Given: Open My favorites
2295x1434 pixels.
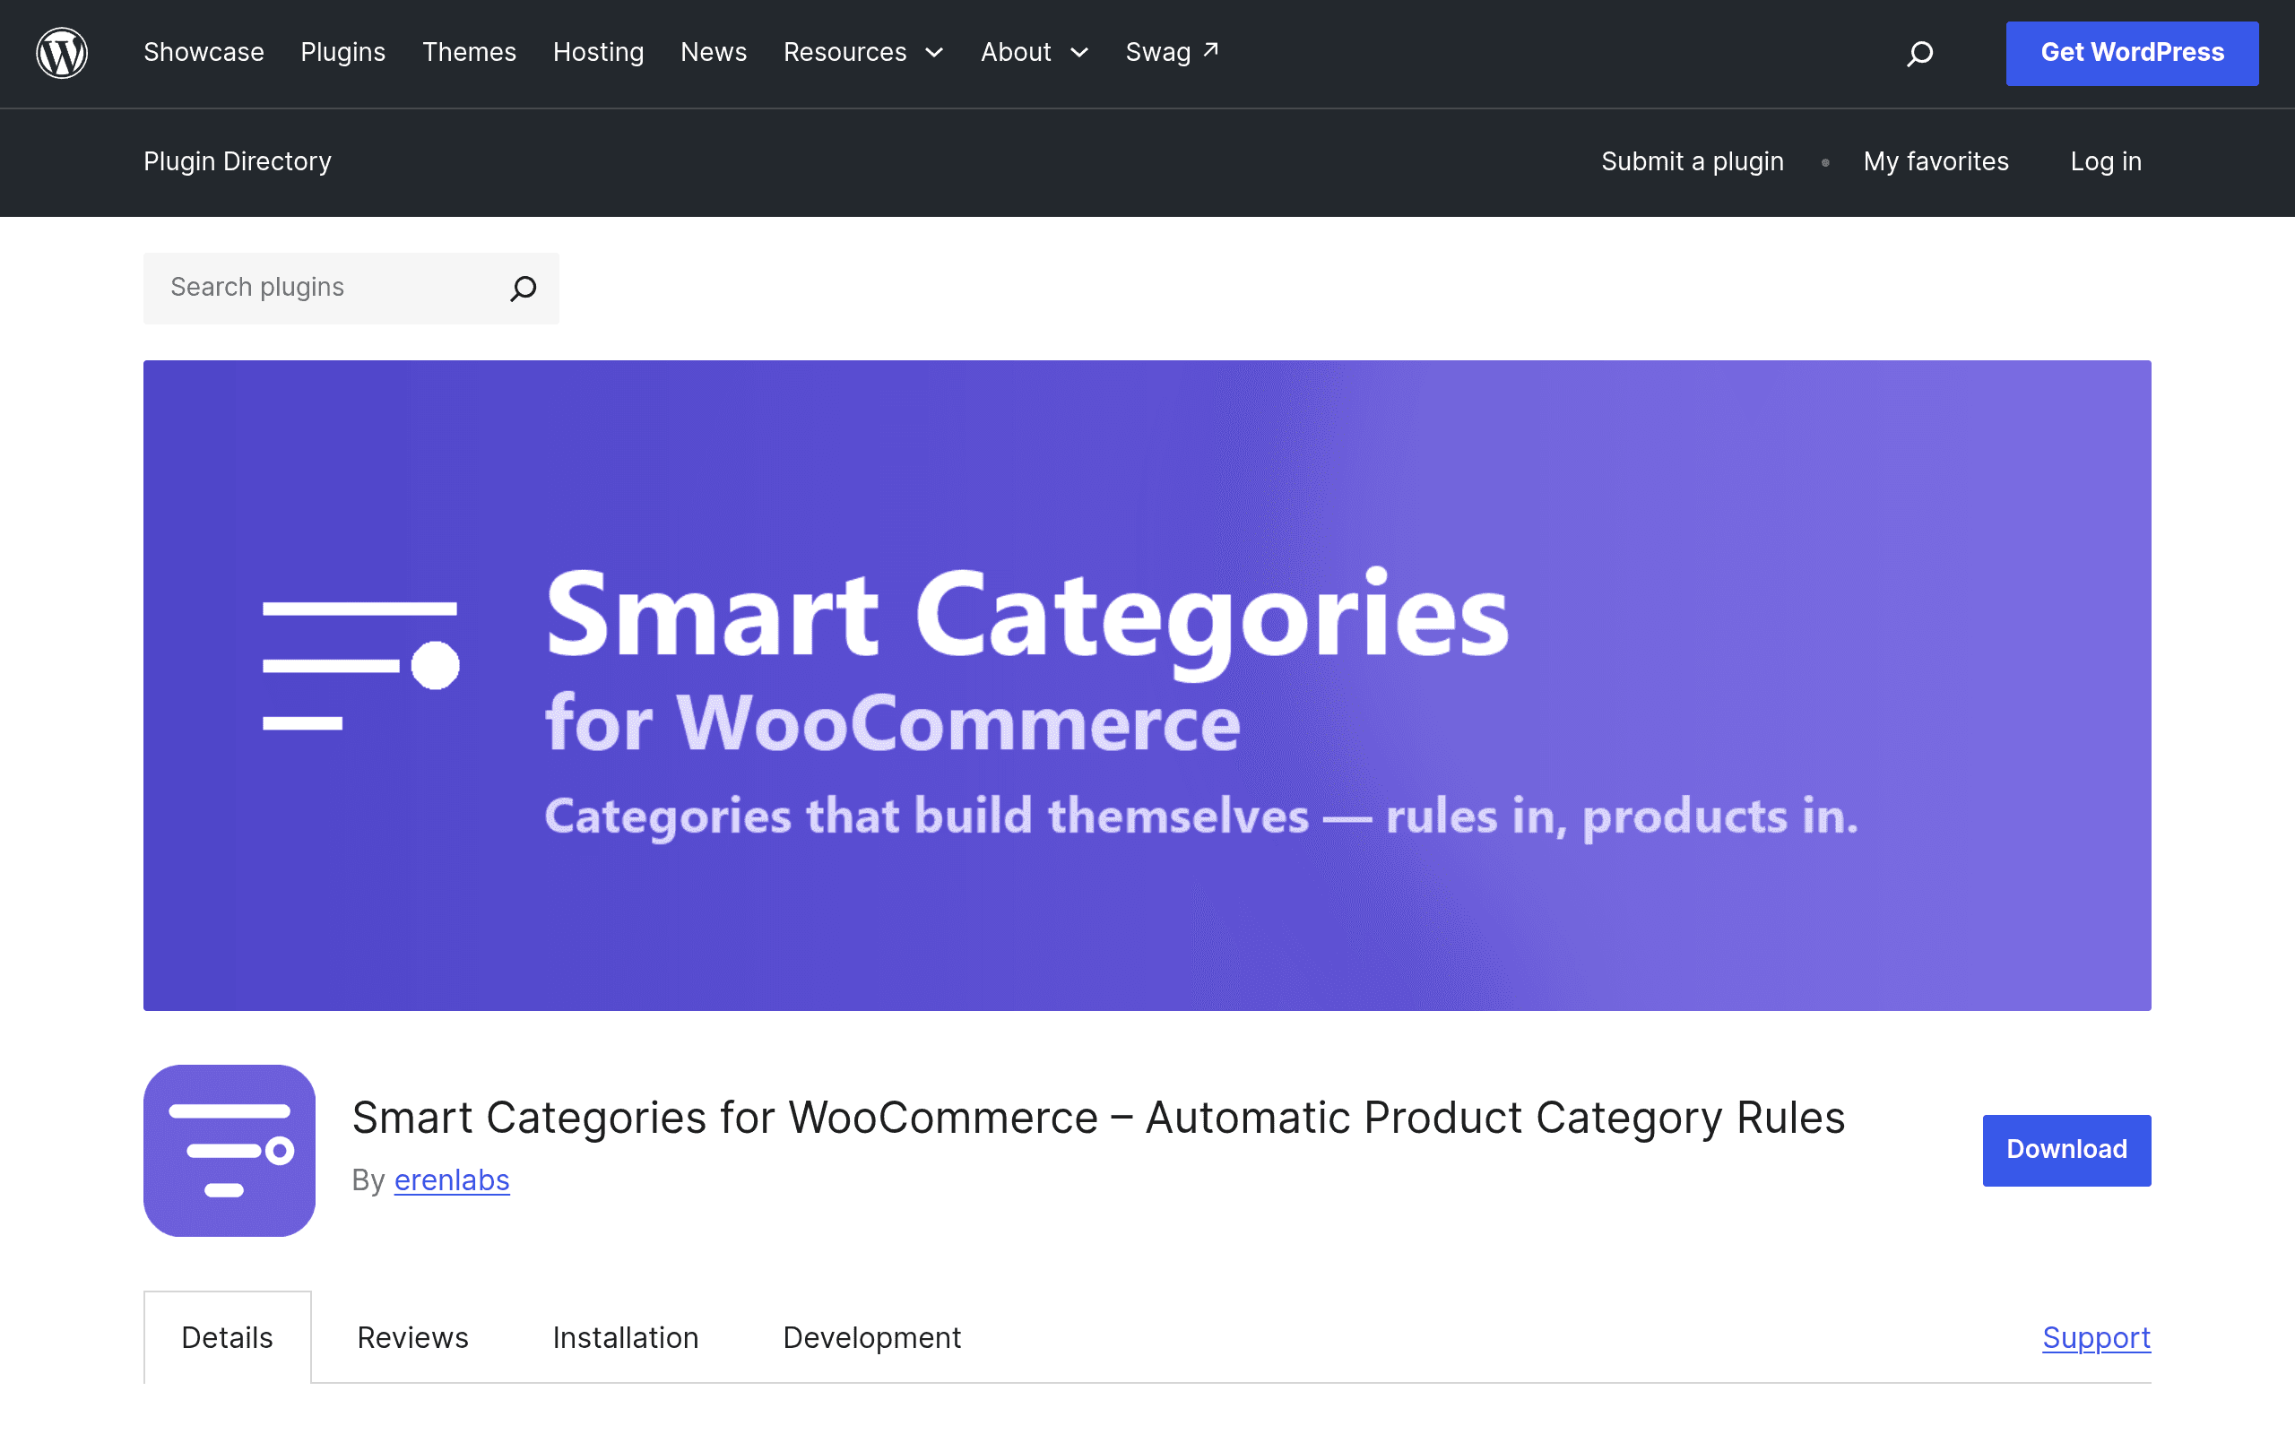Looking at the screenshot, I should pyautogui.click(x=1936, y=161).
